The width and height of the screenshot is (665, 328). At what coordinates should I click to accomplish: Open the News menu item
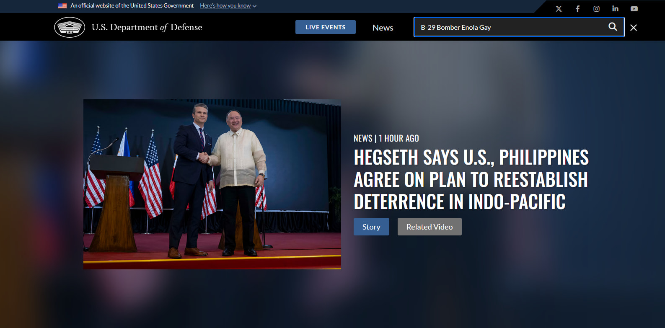pyautogui.click(x=383, y=28)
